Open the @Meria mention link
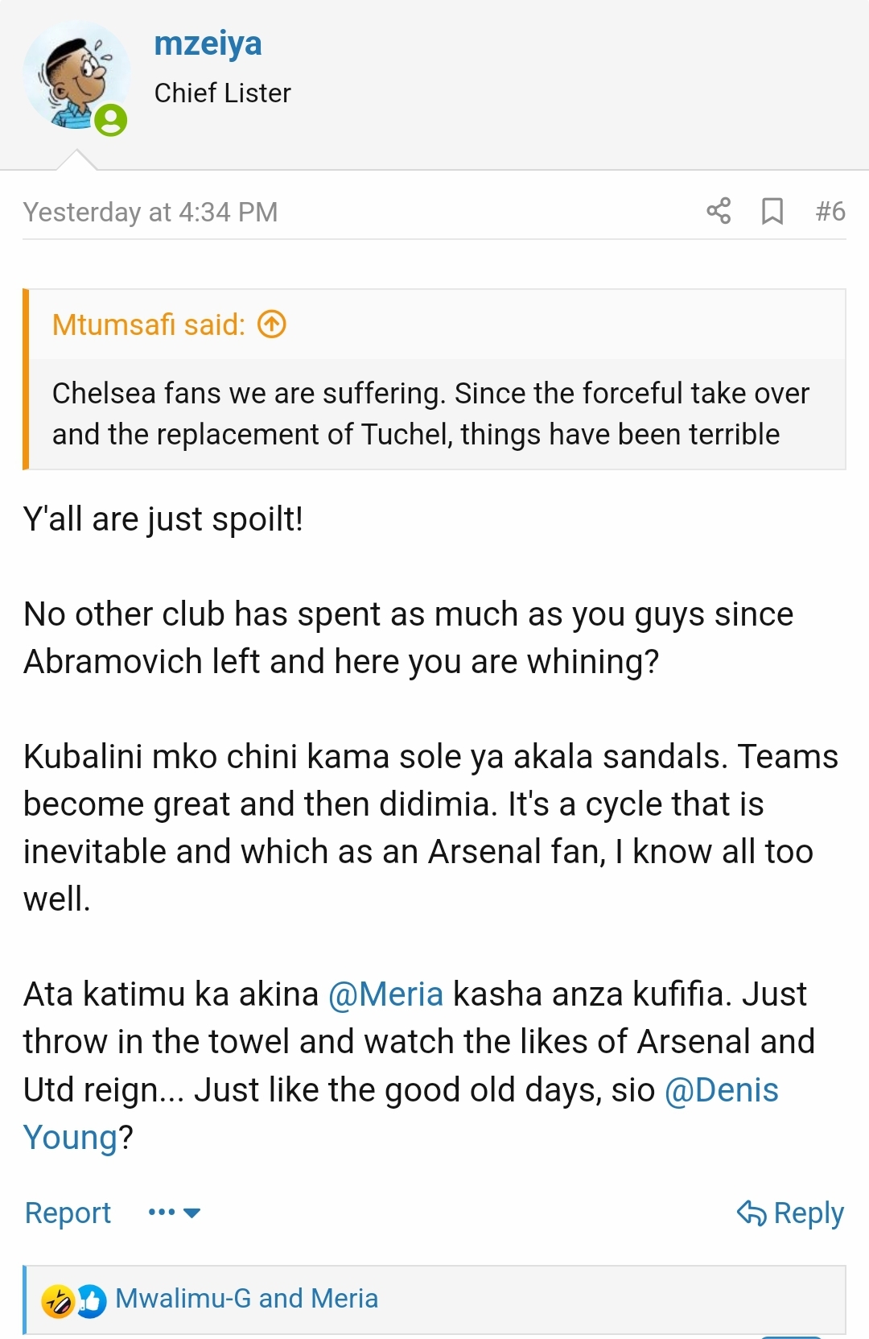This screenshot has width=869, height=1339. pyautogui.click(x=385, y=994)
